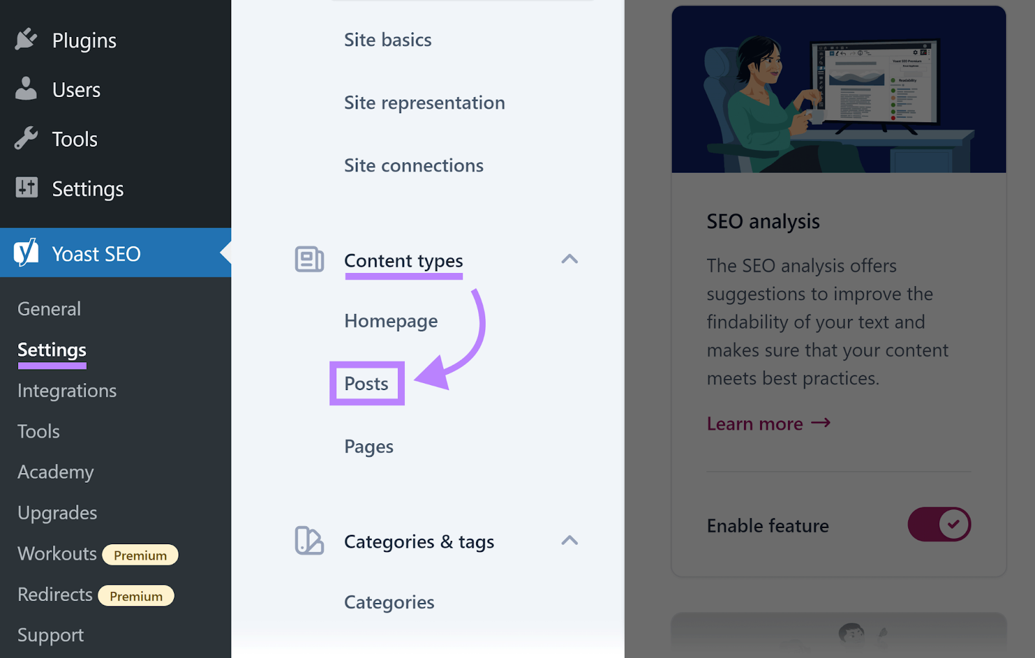Disable the Enable feature toggle
This screenshot has height=658, width=1035.
click(939, 525)
